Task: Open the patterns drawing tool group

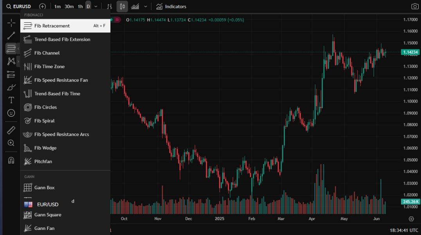Action: click(11, 61)
